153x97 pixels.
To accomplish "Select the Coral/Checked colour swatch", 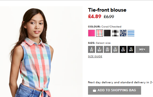I will (x=99, y=33).
